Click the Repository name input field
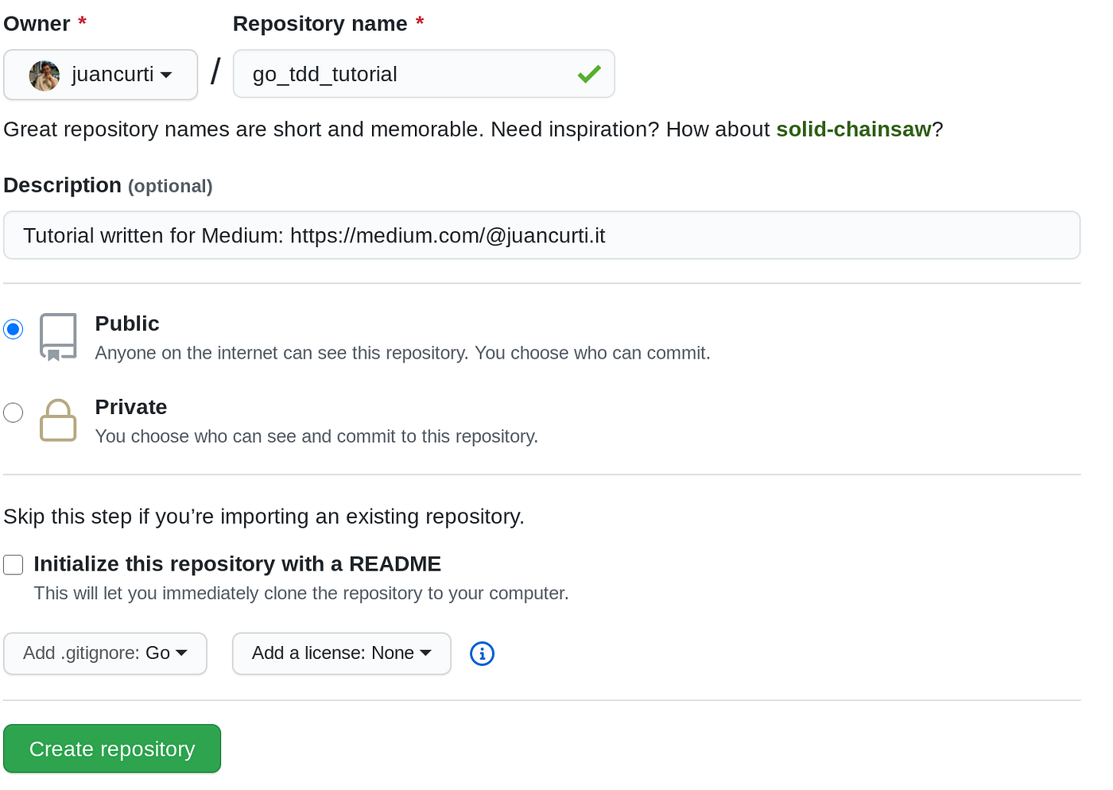This screenshot has width=1113, height=790. pyautogui.click(x=424, y=74)
